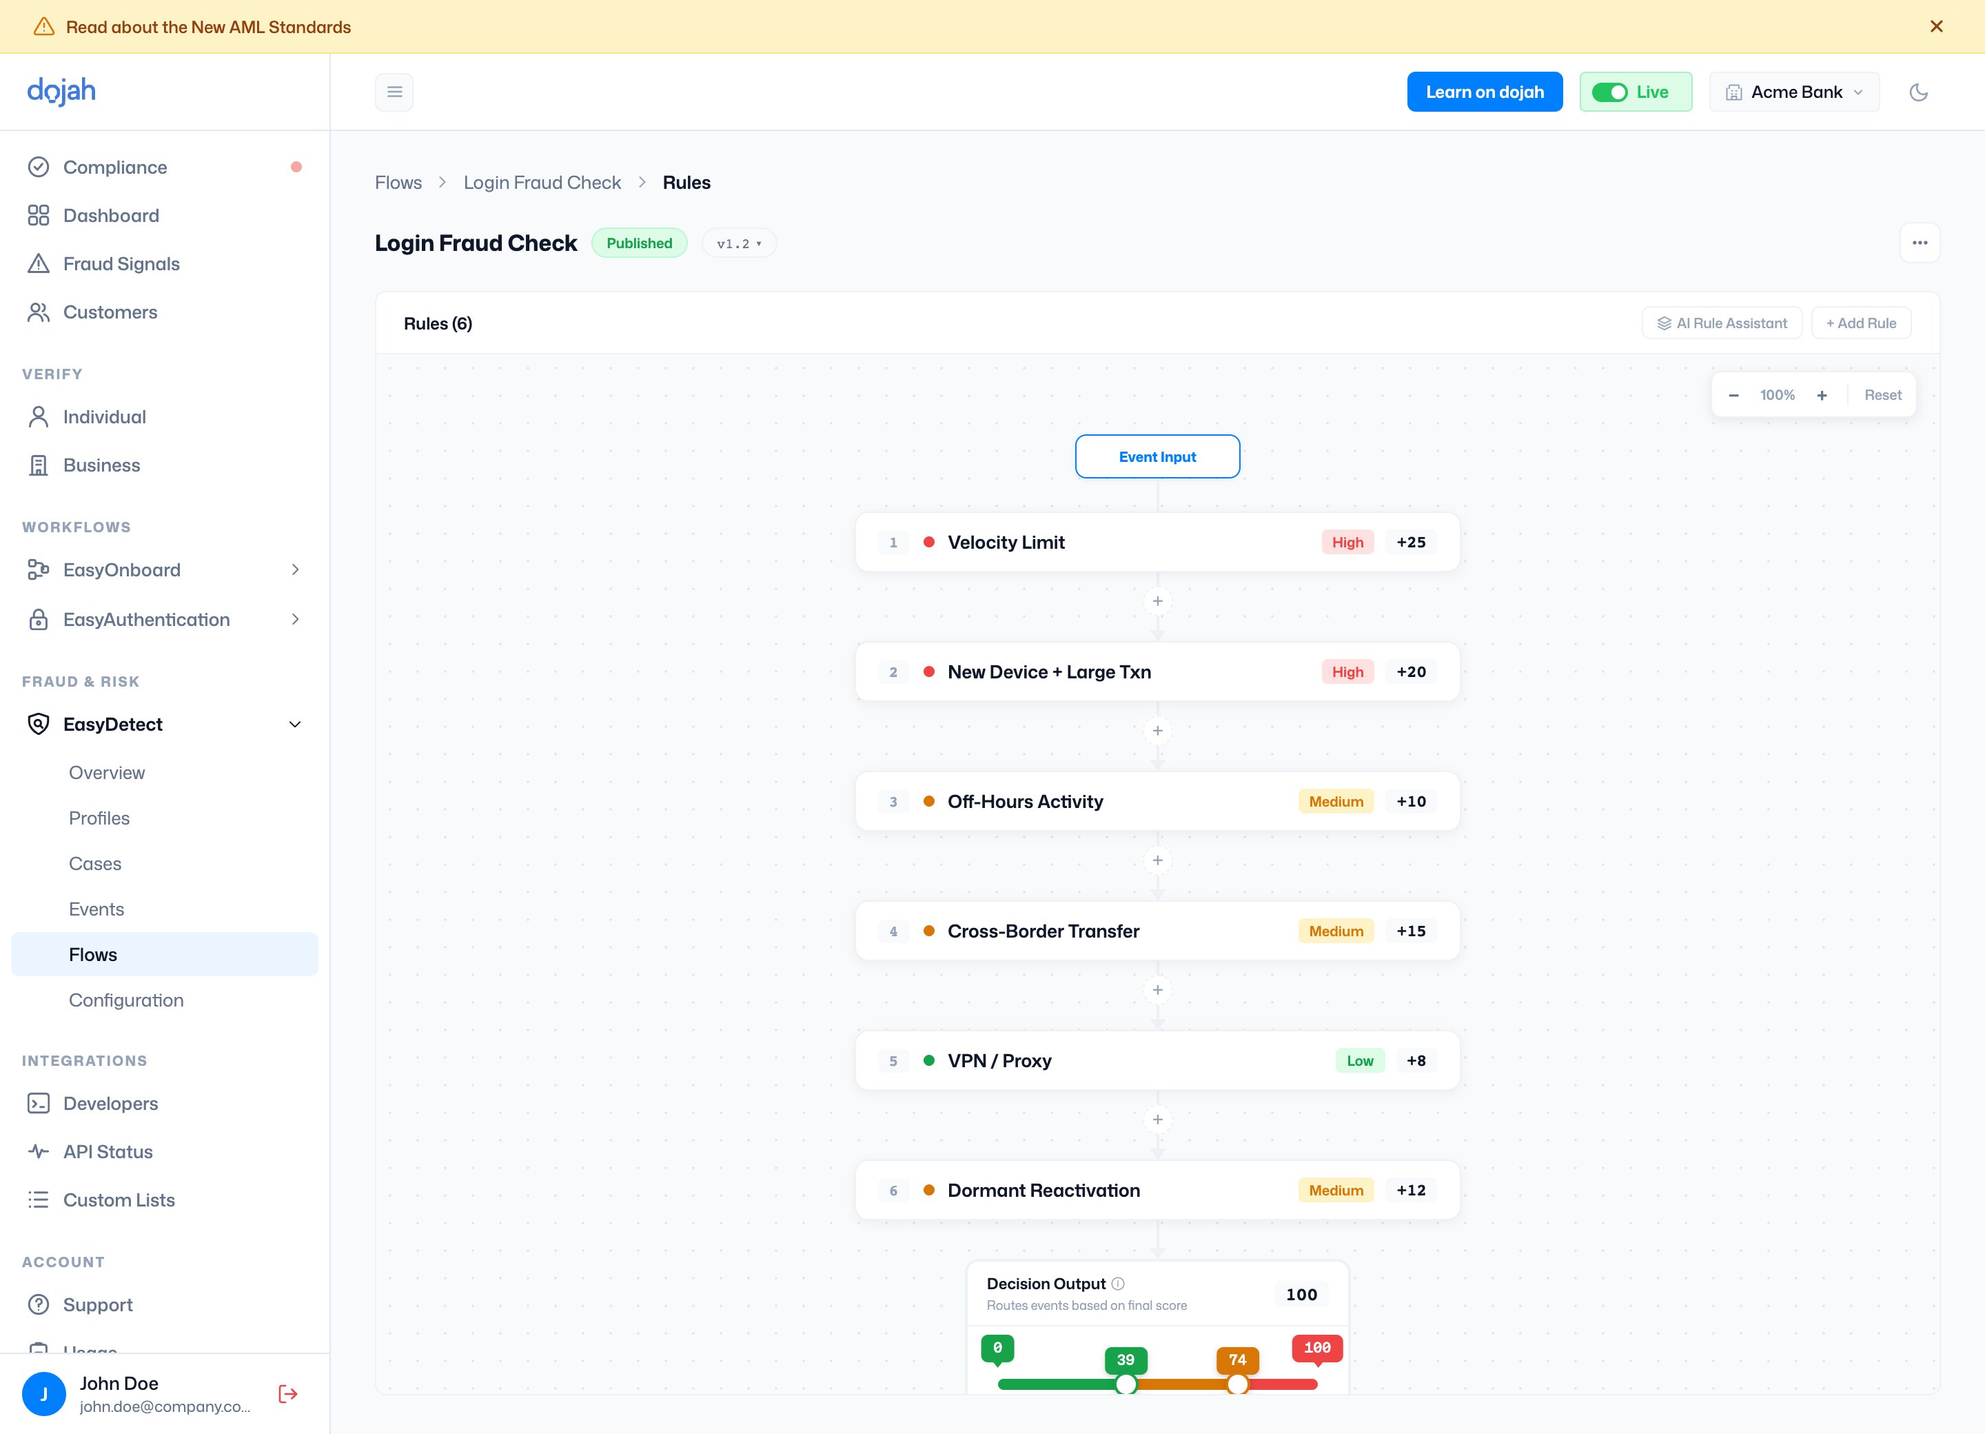Go to Flows breadcrumb
Screen dimensions: 1985x1434
[398, 182]
